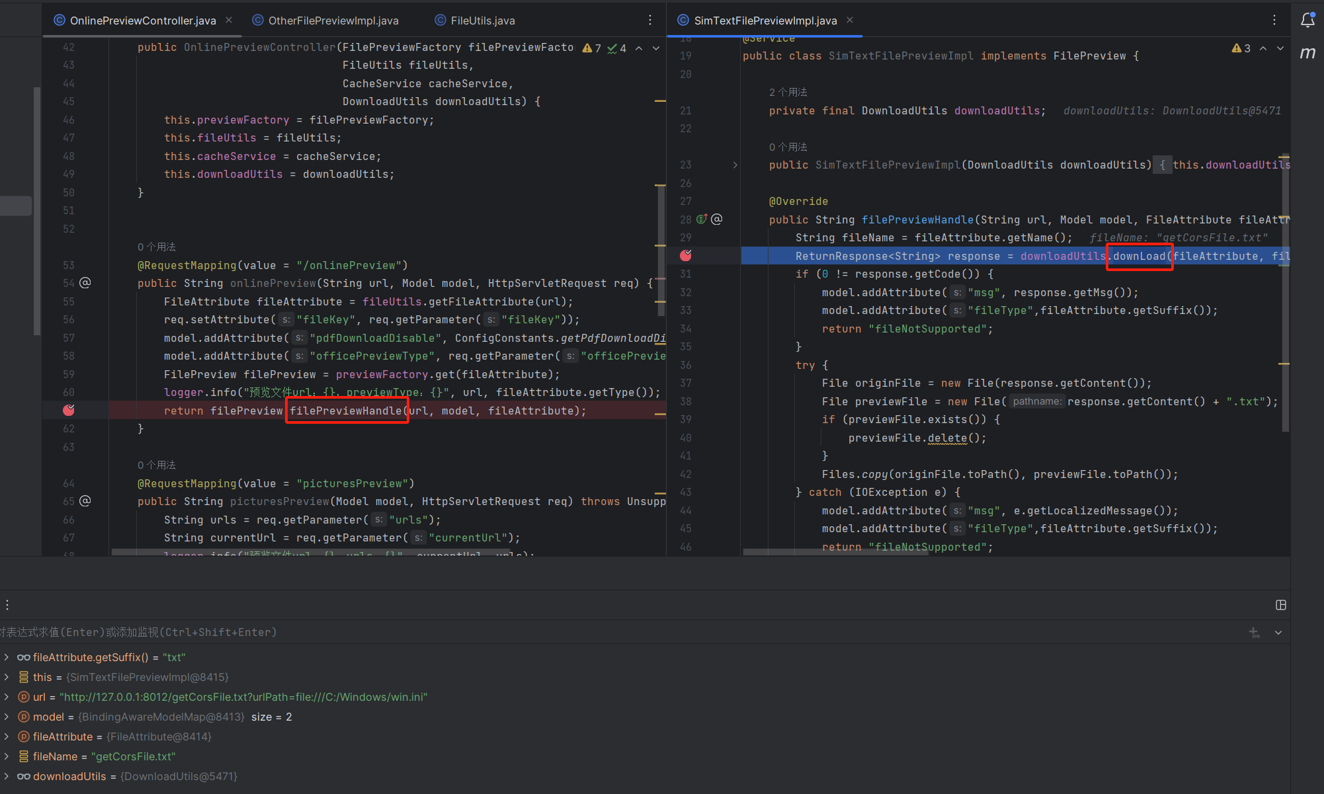Click the @ gutter icon on line 28

(x=717, y=219)
